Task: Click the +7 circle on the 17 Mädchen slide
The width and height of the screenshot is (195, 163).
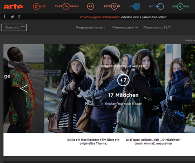Action: pyautogui.click(x=123, y=80)
